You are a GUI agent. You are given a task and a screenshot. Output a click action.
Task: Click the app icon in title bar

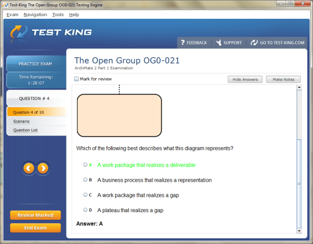(x=5, y=5)
